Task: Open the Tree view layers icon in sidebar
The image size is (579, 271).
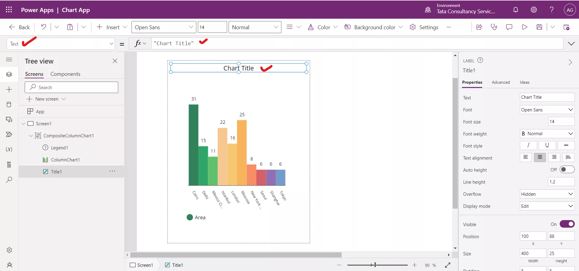Action: (9, 74)
